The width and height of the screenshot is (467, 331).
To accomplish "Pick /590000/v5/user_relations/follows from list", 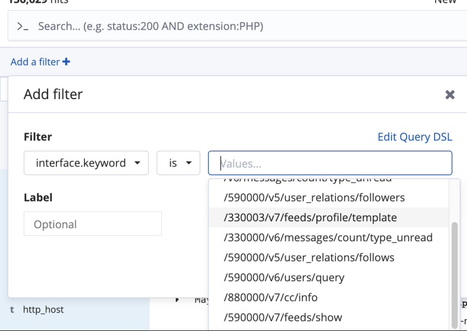I will pos(309,258).
